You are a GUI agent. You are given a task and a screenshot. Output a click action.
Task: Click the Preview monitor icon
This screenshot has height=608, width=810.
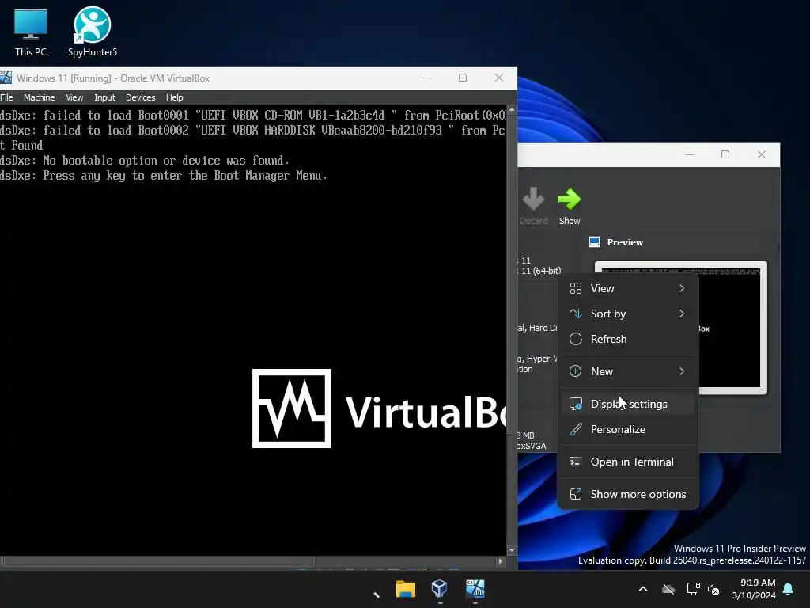coord(595,242)
